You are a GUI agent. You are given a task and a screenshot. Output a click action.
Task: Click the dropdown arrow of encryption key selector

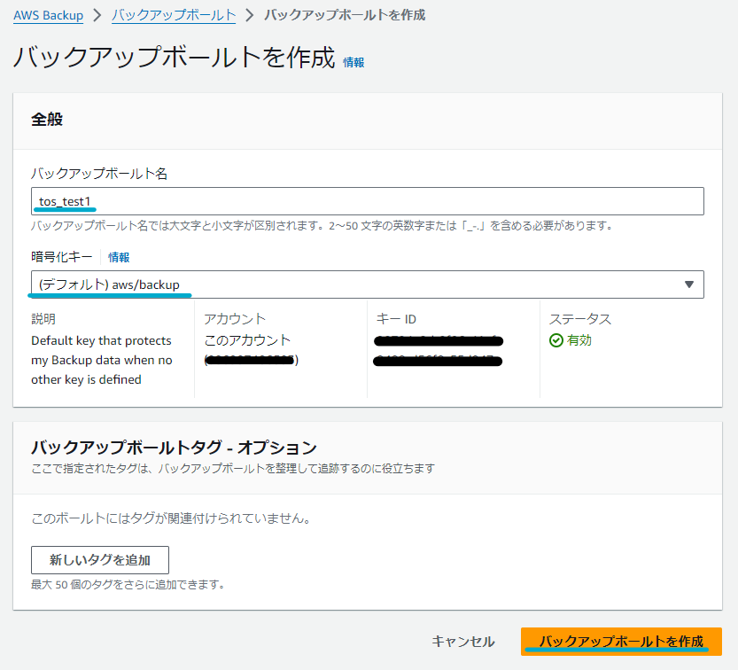689,284
